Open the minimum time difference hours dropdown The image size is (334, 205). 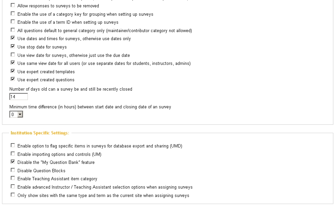pyautogui.click(x=20, y=115)
